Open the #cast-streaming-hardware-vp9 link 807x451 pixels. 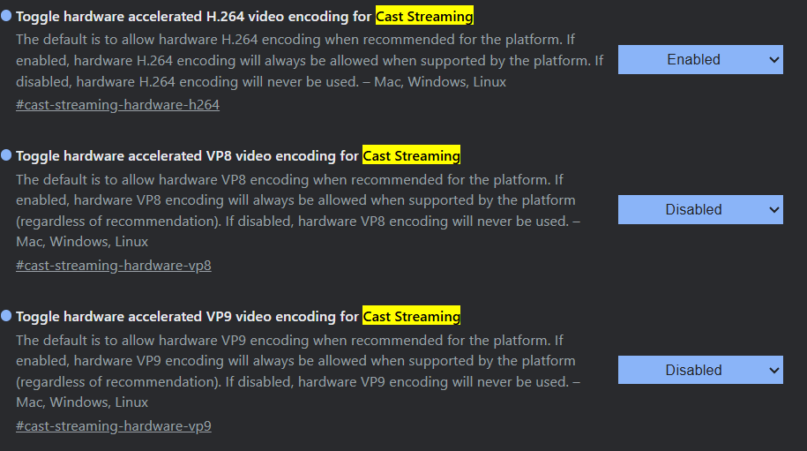pos(114,426)
